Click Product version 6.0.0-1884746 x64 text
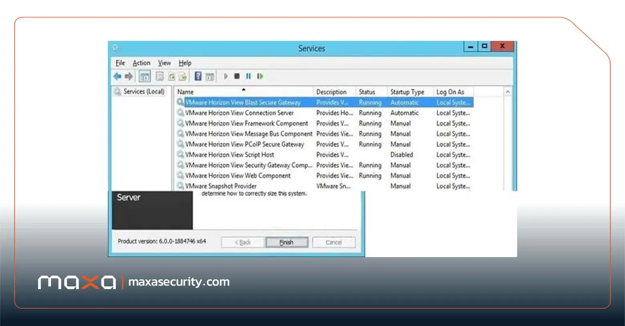This screenshot has width=625, height=326. coord(162,241)
